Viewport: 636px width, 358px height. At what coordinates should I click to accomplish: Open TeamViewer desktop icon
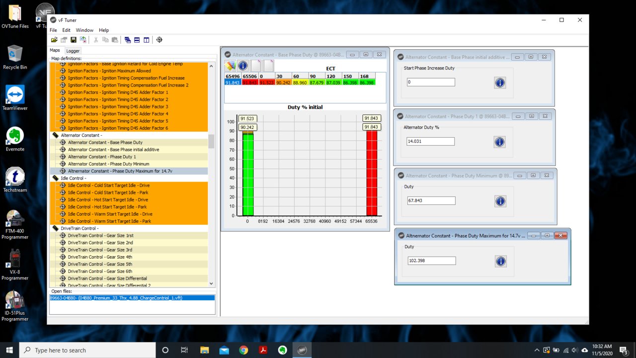tap(15, 97)
